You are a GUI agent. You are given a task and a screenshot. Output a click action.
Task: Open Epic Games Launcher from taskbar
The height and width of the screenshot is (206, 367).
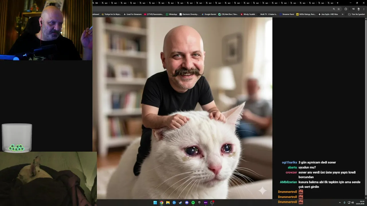(199, 203)
